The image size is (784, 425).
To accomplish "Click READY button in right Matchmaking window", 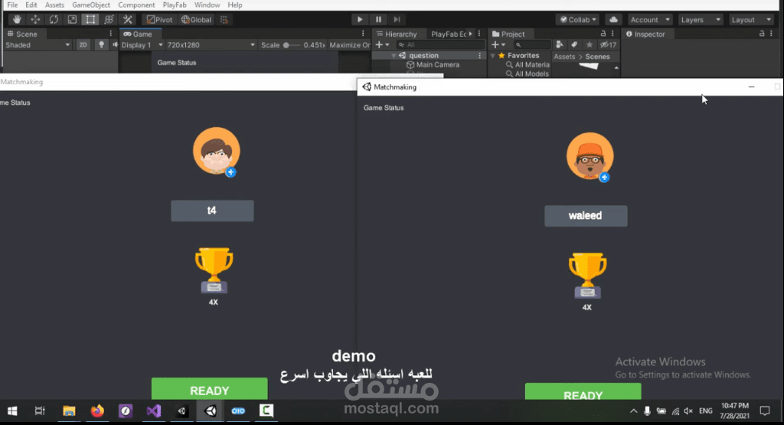I will (x=583, y=391).
